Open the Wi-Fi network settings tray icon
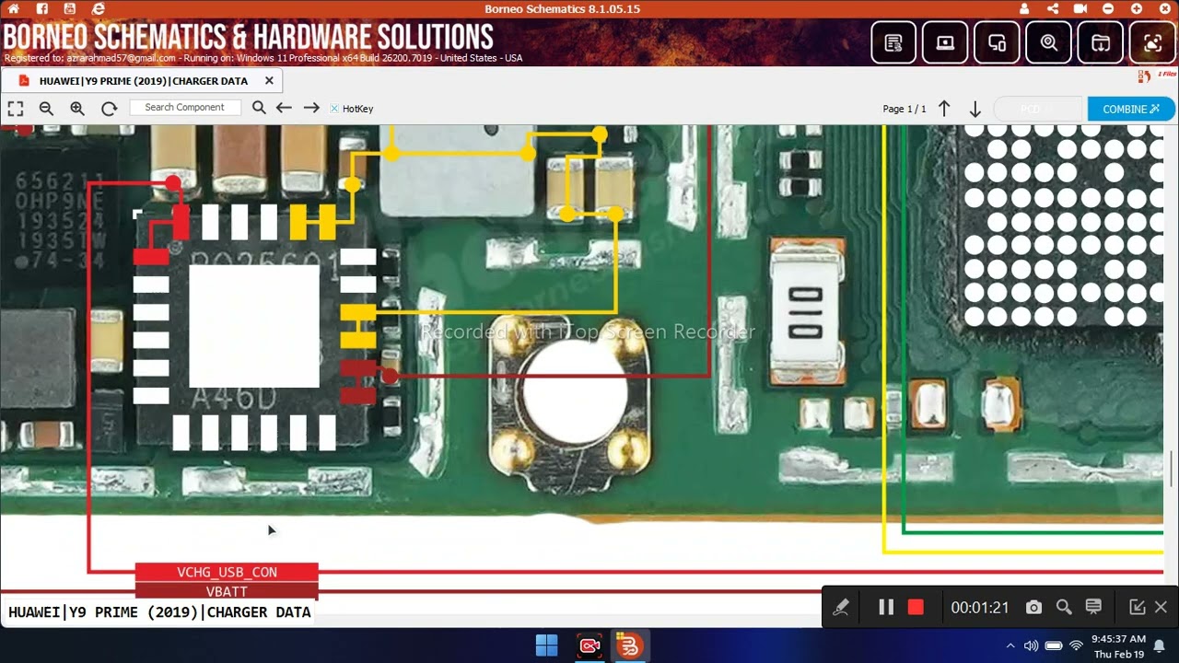 pyautogui.click(x=1076, y=646)
